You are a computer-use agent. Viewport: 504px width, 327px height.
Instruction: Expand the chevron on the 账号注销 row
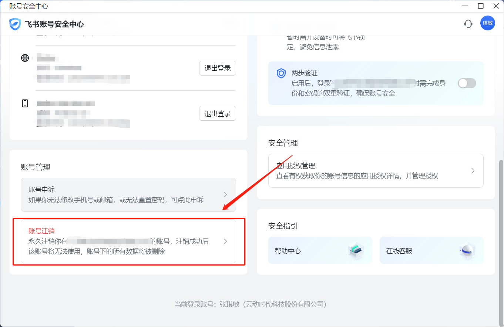(225, 241)
